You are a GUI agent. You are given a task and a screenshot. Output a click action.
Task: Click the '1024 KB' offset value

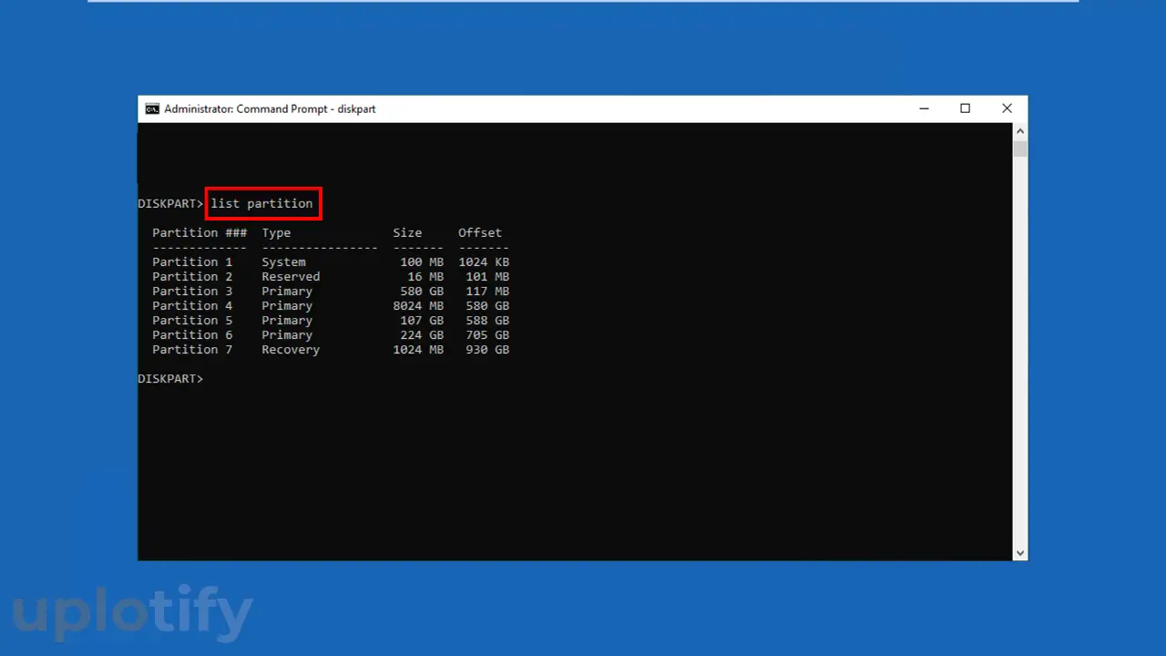pyautogui.click(x=484, y=261)
